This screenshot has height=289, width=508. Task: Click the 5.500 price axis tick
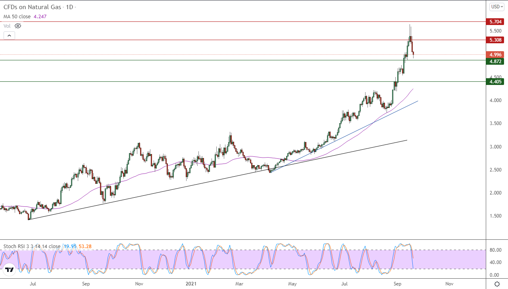pos(496,31)
